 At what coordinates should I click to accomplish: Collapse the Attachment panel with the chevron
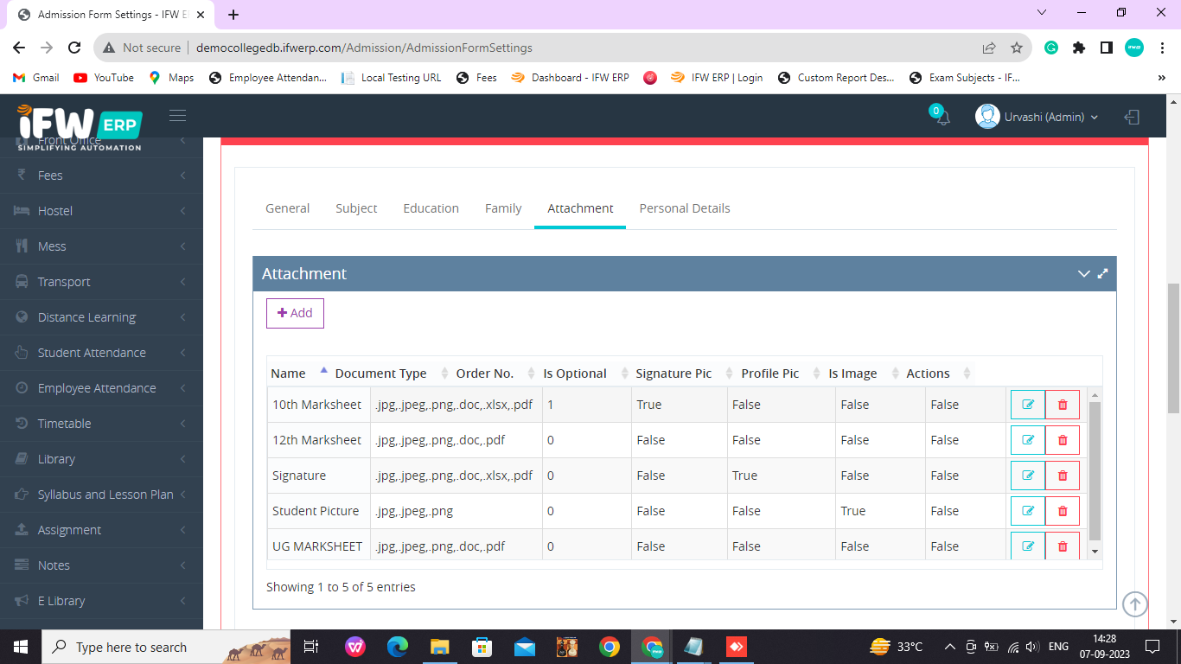coord(1083,273)
